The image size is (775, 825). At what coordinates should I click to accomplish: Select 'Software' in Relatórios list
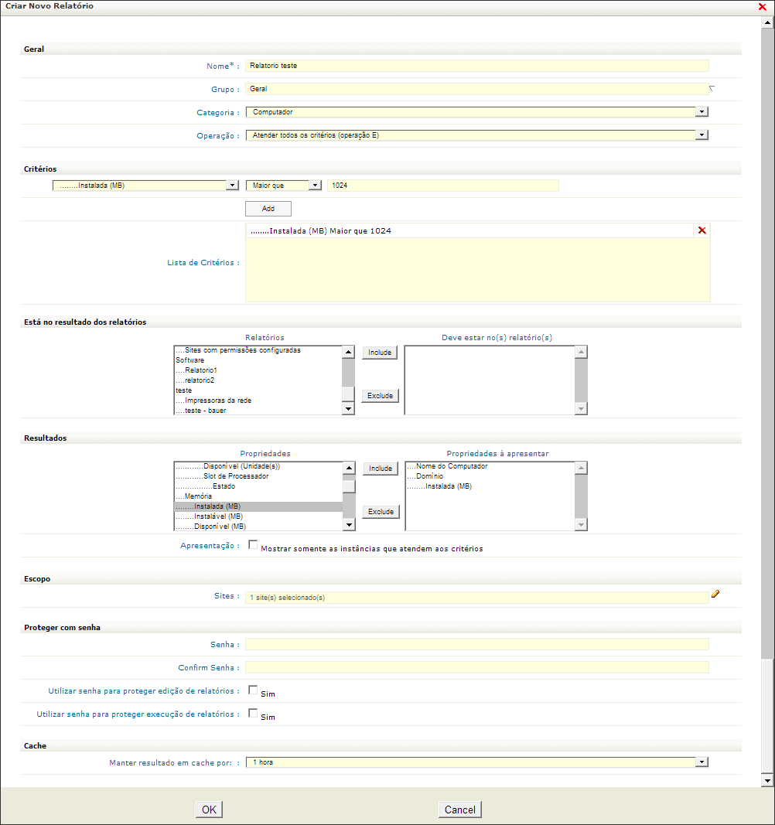[x=258, y=360]
